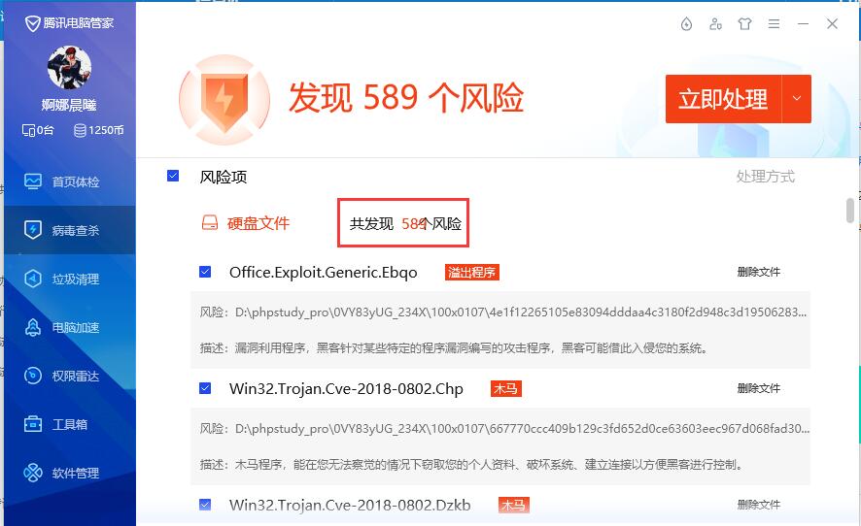This screenshot has height=526, width=861.
Task: Uncheck Win32.Trojan.Cve-2018-0802.Dzkb checkbox
Action: coord(205,504)
